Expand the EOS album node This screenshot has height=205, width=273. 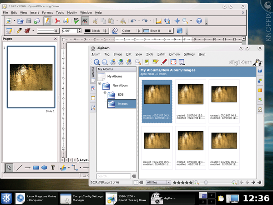coord(105,92)
